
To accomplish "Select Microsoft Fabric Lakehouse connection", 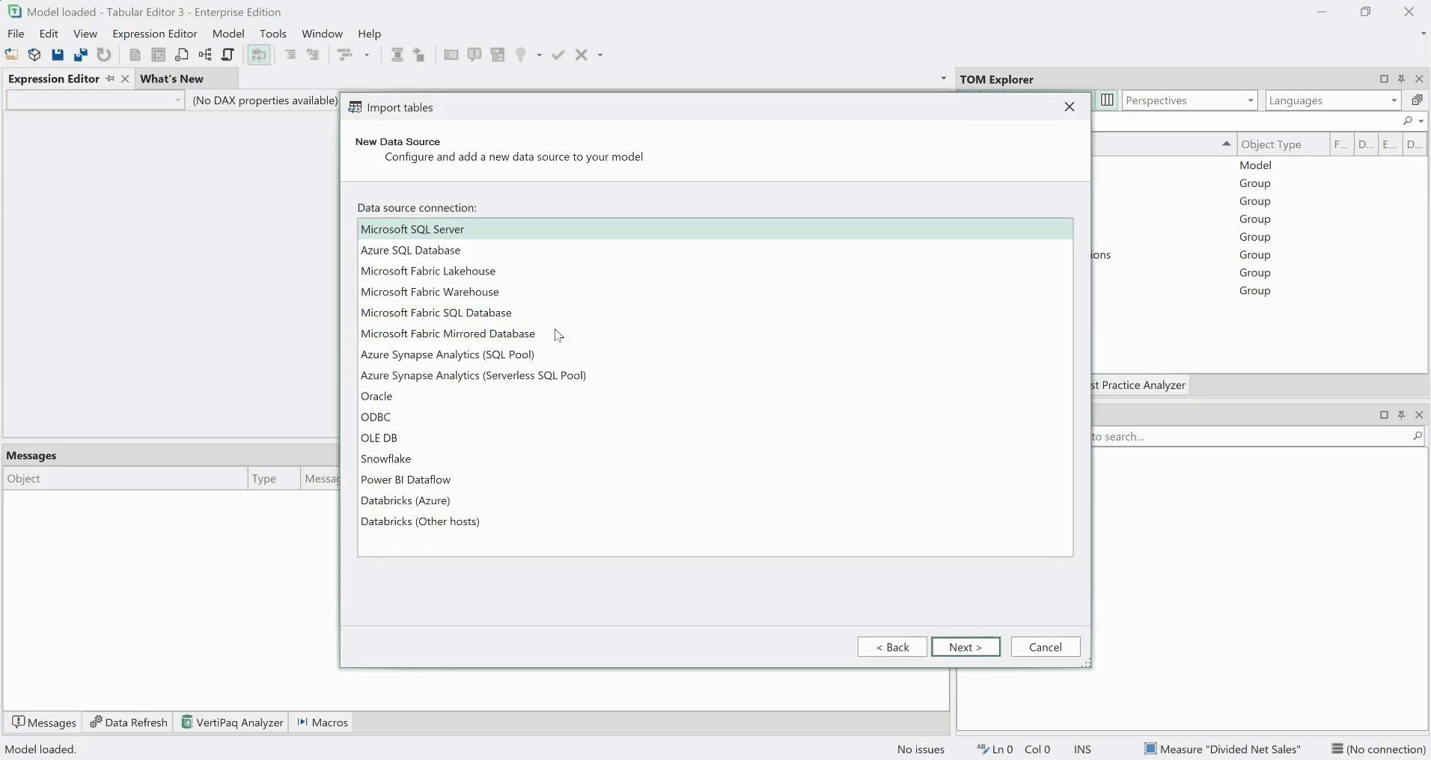I will pyautogui.click(x=715, y=271).
